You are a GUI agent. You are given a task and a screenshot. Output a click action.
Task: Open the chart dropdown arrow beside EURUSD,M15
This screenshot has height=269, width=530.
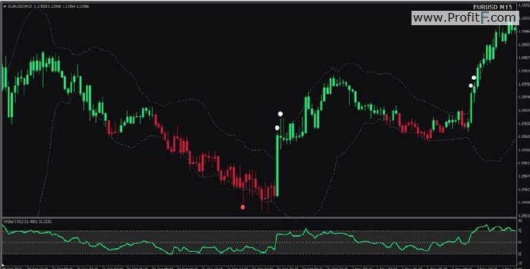[5, 6]
